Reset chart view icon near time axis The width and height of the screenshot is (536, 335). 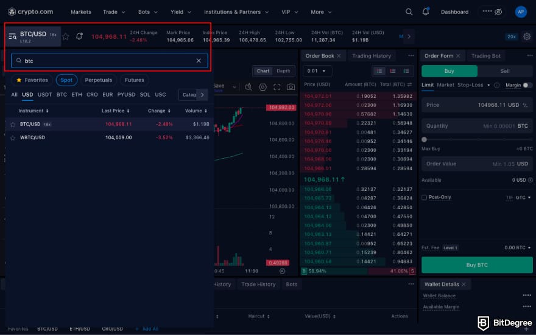tap(283, 271)
